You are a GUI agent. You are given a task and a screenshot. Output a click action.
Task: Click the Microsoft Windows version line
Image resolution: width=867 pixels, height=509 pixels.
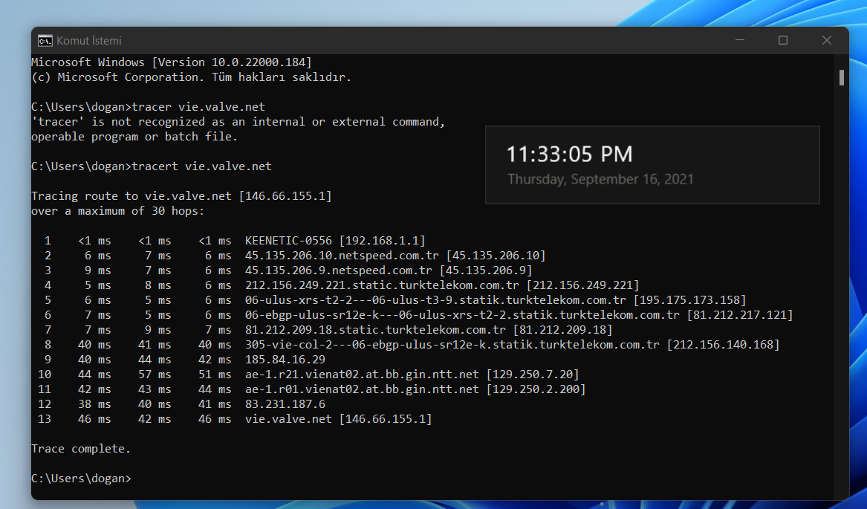coord(172,62)
